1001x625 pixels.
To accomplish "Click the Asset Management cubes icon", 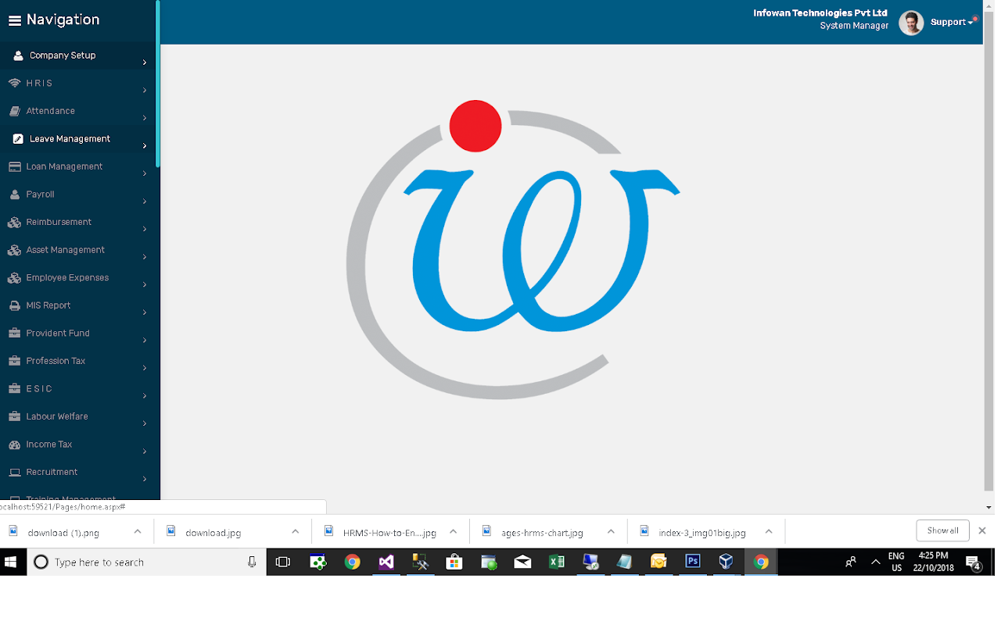I will click(14, 250).
